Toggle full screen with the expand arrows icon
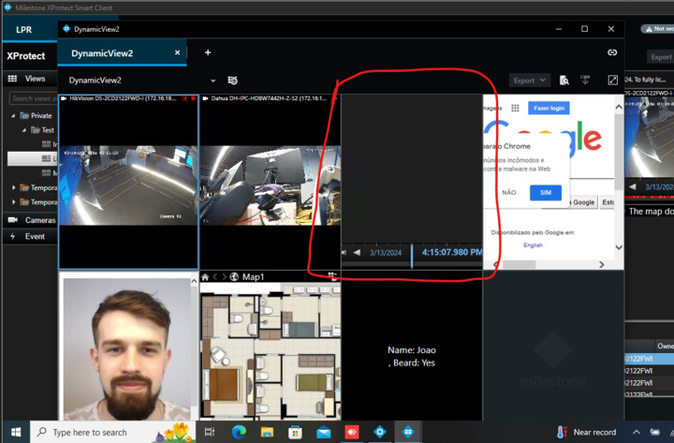674x443 pixels. tap(612, 81)
